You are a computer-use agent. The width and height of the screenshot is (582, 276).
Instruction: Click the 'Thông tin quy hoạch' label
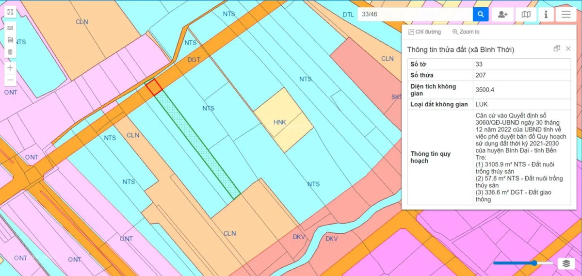point(431,157)
